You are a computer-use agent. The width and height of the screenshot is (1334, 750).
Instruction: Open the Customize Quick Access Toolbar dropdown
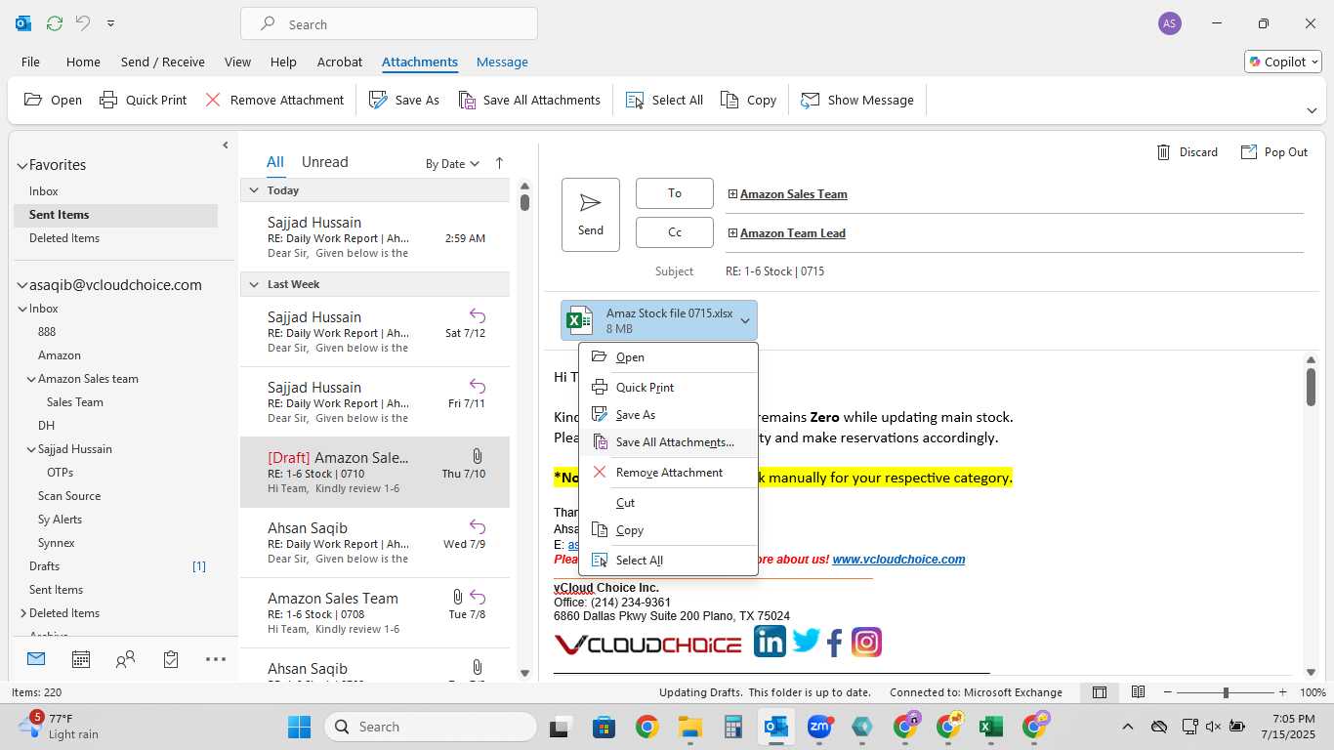pos(110,23)
